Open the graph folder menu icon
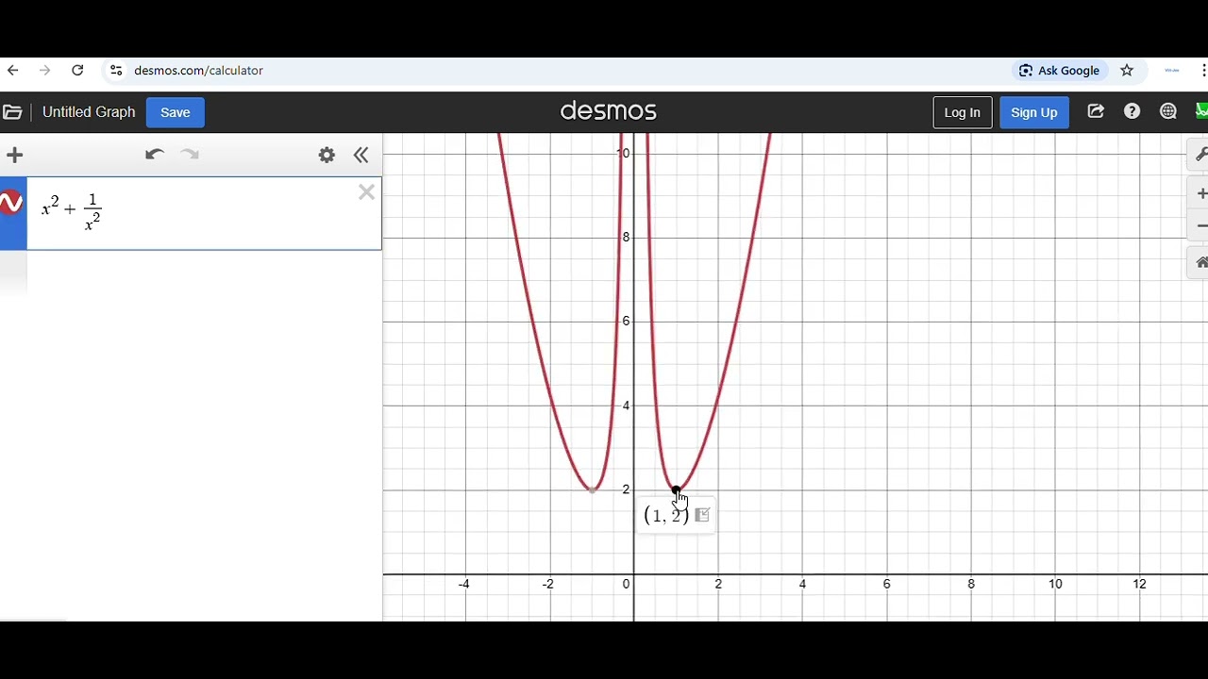Screen dimensions: 1208x679 click(x=12, y=112)
